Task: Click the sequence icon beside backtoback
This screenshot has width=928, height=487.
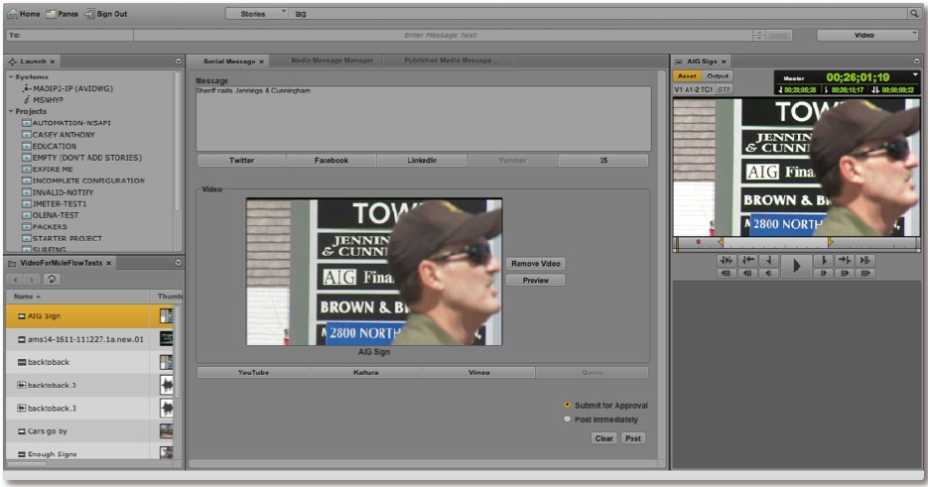Action: [x=22, y=362]
